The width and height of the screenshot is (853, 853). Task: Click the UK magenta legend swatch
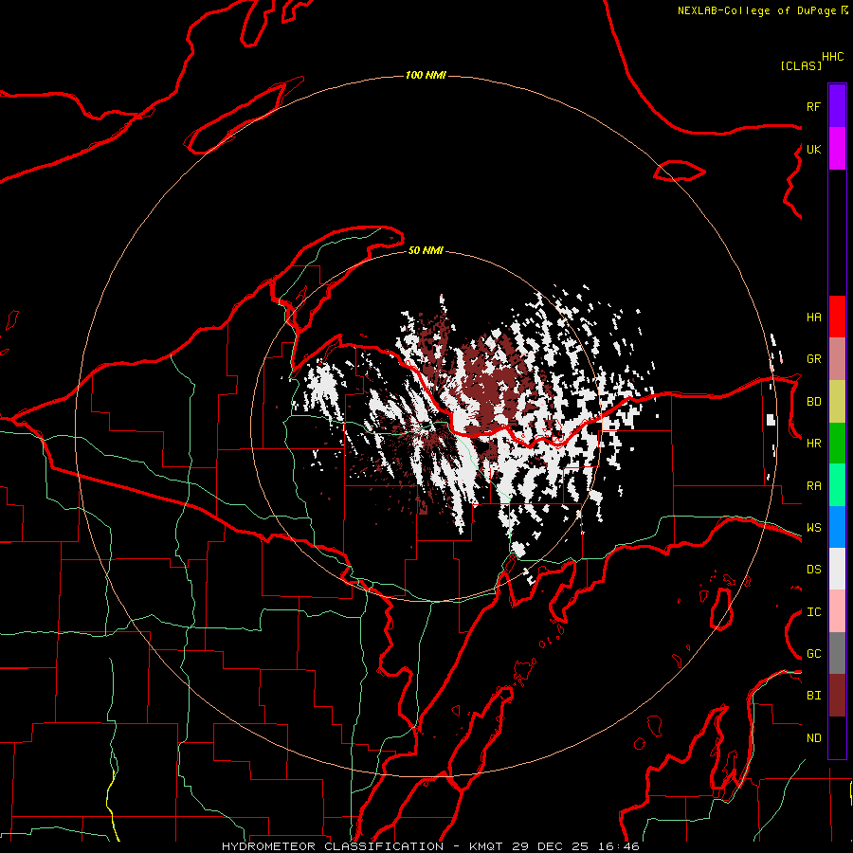pyautogui.click(x=837, y=149)
